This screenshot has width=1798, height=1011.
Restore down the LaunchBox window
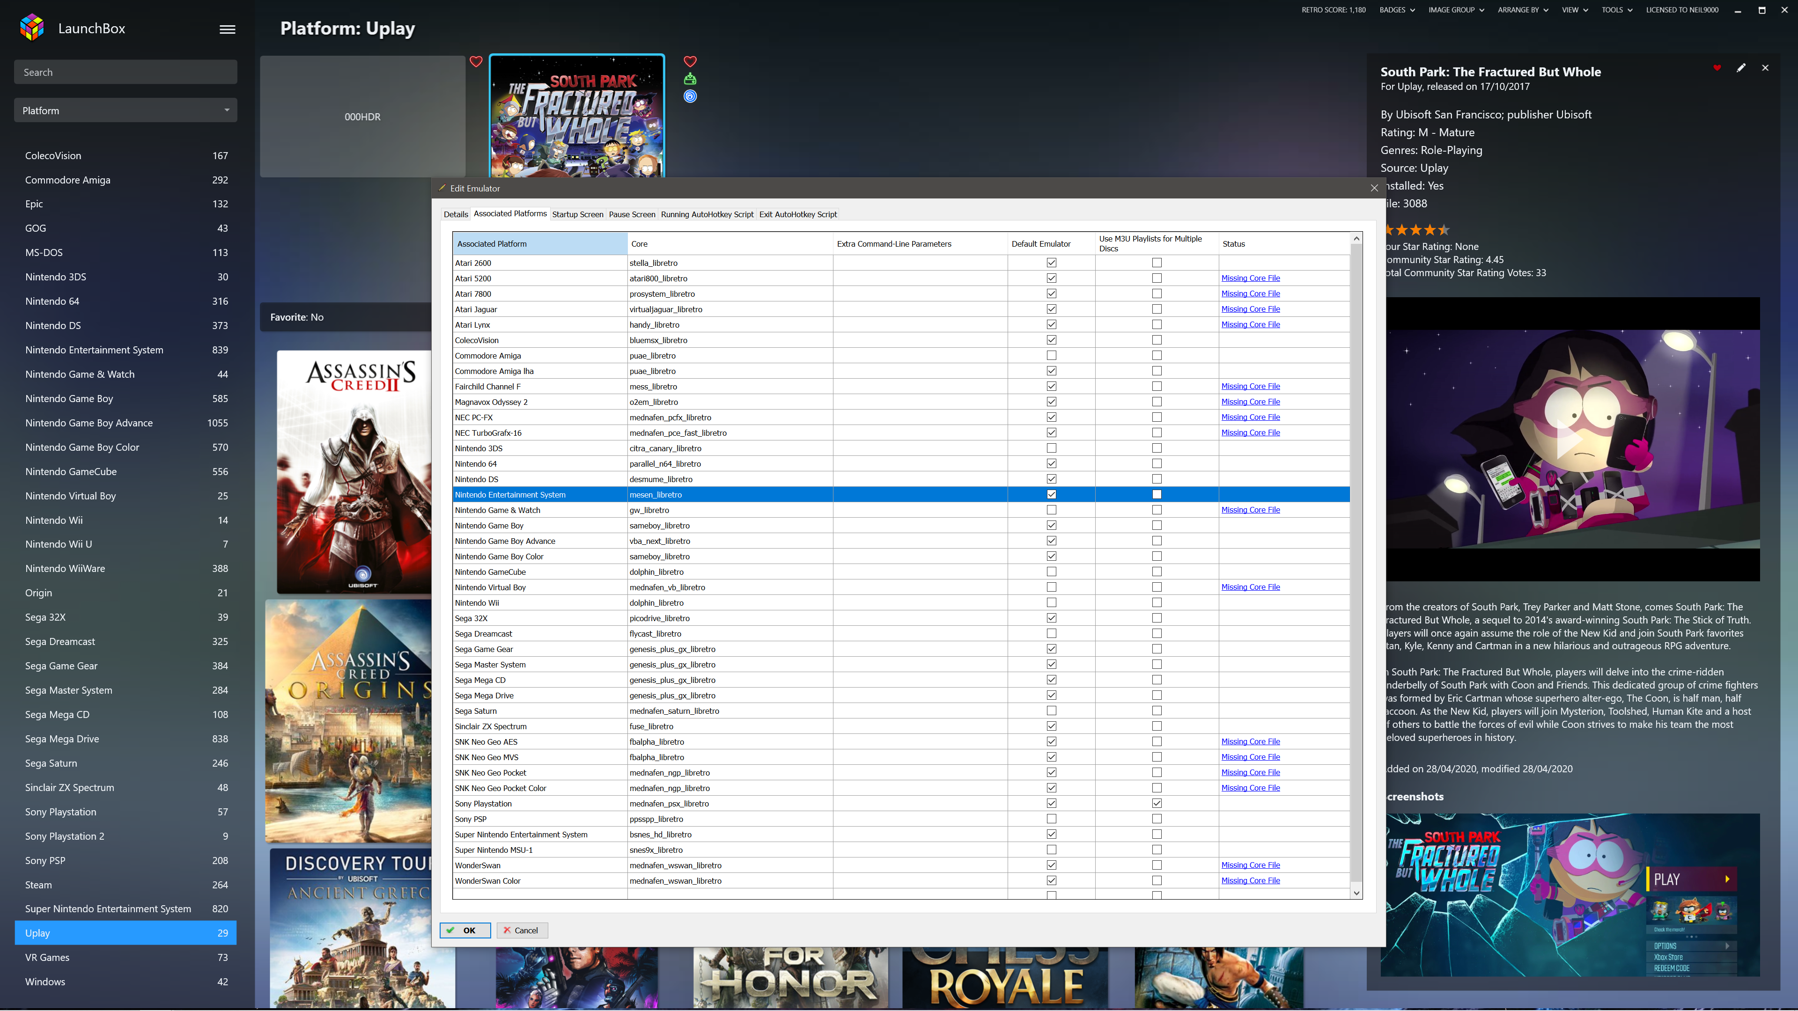pyautogui.click(x=1761, y=10)
